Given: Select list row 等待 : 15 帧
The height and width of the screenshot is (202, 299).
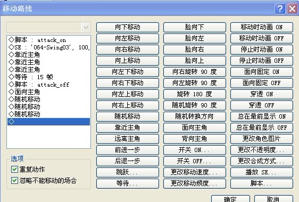Looking at the screenshot, I should point(48,77).
